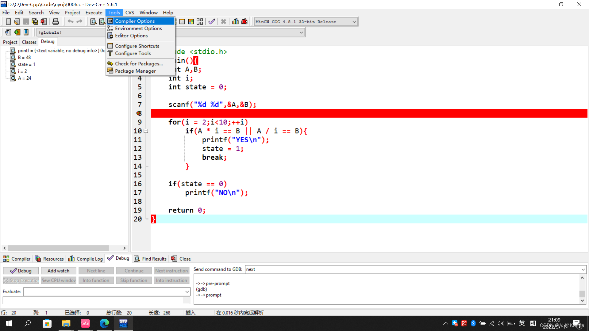Open Microsoft Edge from the taskbar
Image resolution: width=589 pixels, height=331 pixels.
tap(104, 323)
